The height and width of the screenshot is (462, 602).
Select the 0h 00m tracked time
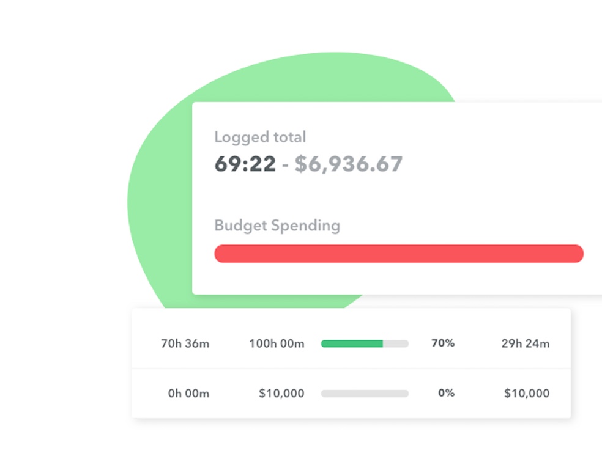tap(188, 394)
